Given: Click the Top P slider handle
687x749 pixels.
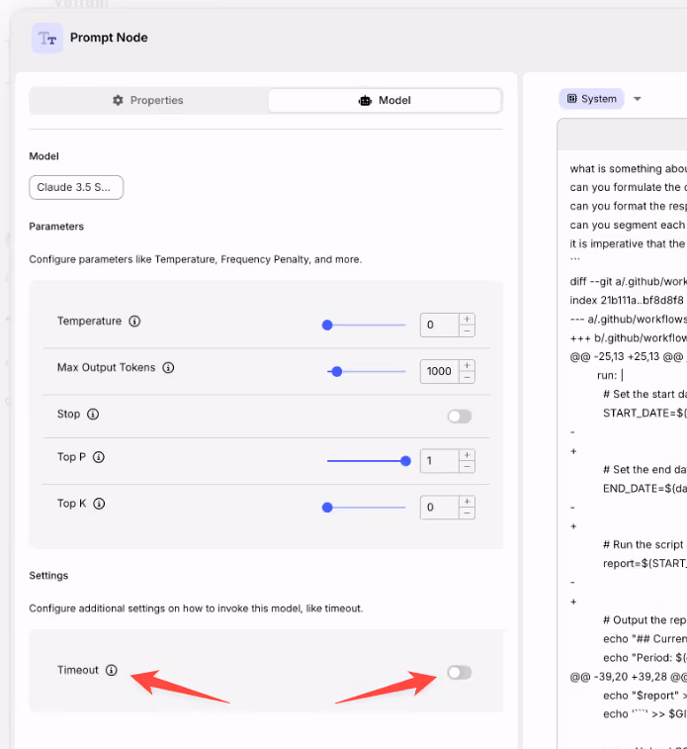Looking at the screenshot, I should (x=406, y=461).
